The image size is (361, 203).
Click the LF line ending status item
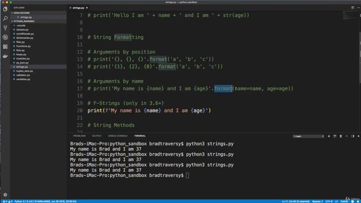pos(336,201)
